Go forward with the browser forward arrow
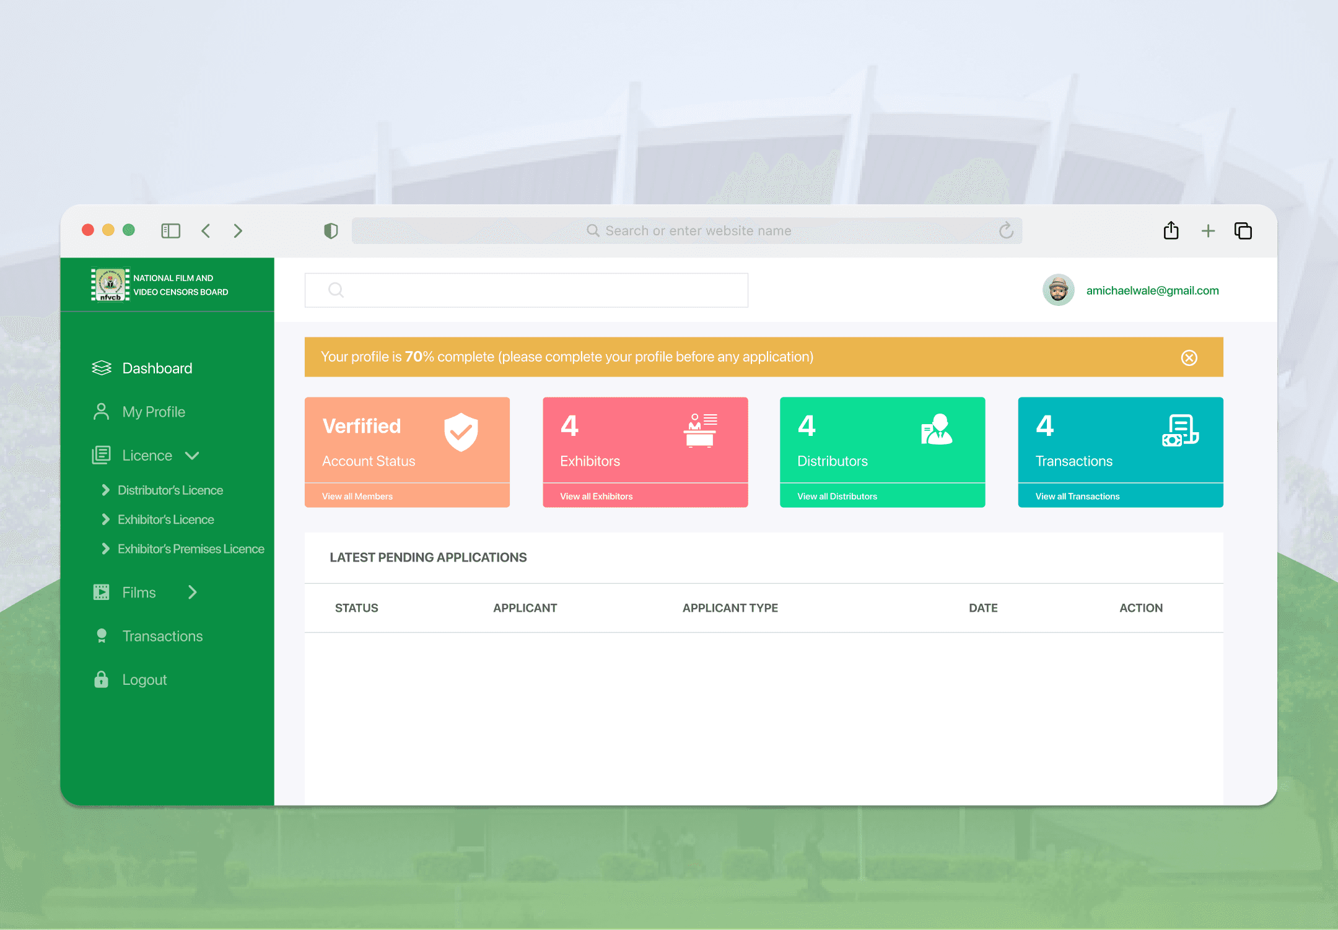The image size is (1338, 930). 238,231
